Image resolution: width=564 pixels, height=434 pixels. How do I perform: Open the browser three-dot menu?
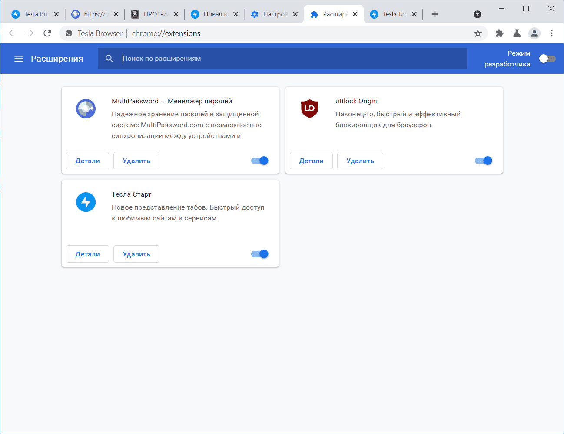551,33
